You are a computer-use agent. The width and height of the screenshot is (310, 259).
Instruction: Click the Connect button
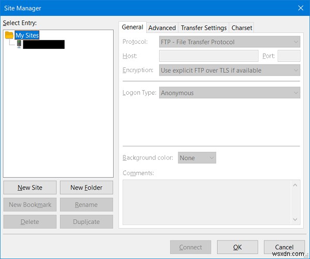[x=191, y=247]
